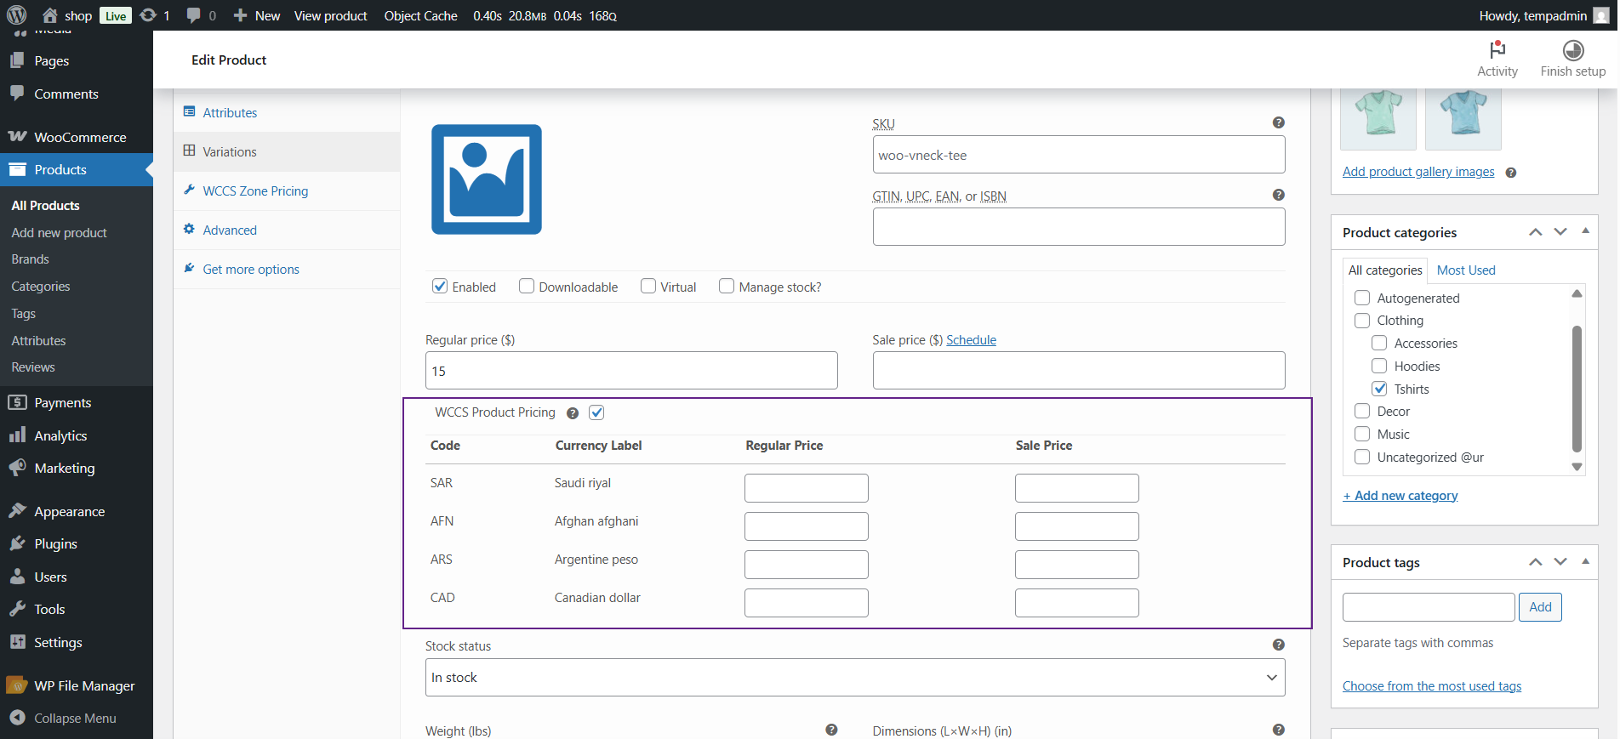Enable the Downloadable checkbox

click(527, 287)
